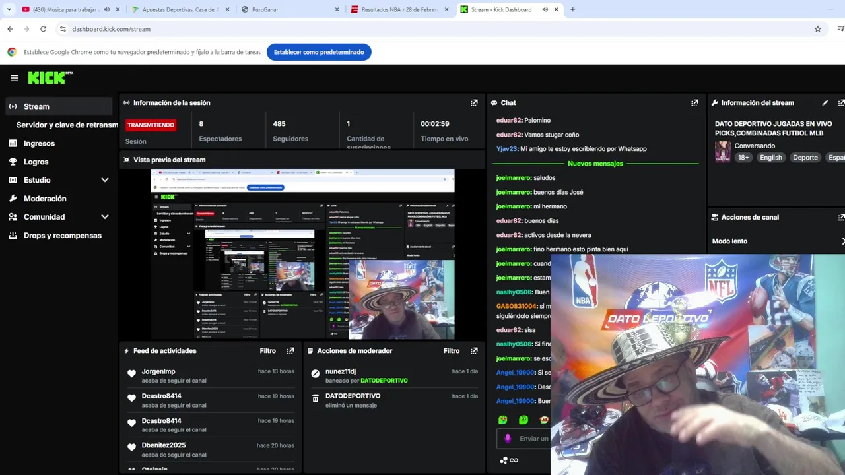Open a new browser tab
Viewport: 845px width, 475px height.
(572, 9)
